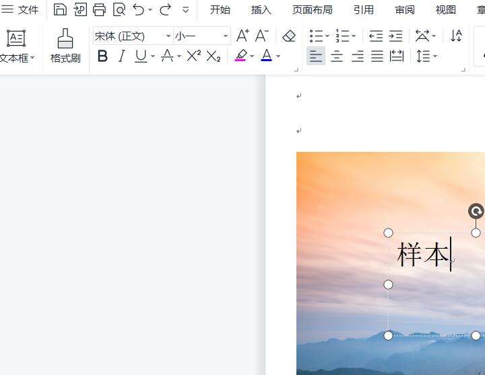Toggle justify alignment
485x375 pixels.
click(x=377, y=56)
